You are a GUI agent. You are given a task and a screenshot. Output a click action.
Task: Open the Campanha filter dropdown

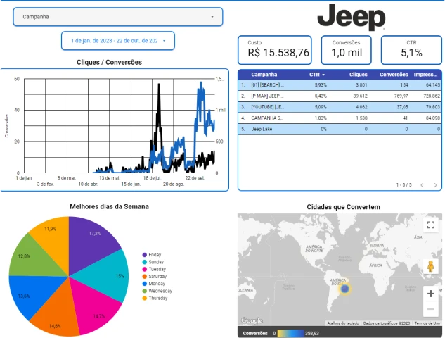click(x=118, y=17)
